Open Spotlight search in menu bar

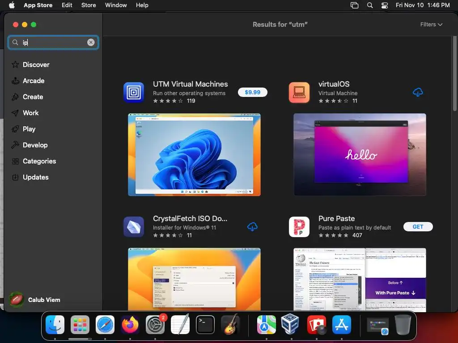[x=370, y=5]
